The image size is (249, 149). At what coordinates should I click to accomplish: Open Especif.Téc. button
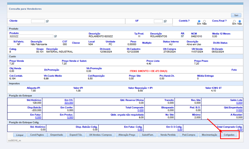[76, 135]
